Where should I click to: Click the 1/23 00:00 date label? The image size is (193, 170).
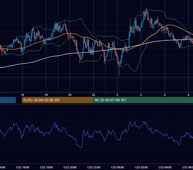click(x=117, y=167)
